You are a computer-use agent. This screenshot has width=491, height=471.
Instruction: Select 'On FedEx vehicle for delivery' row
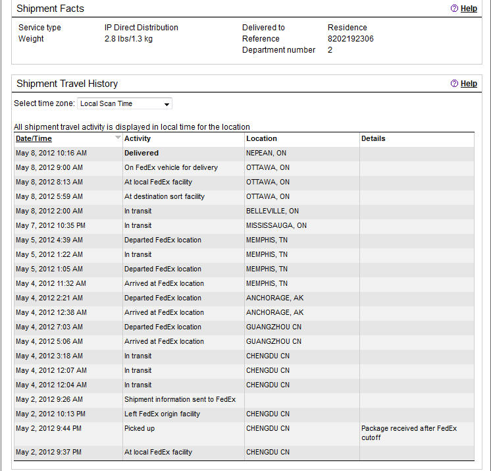coord(170,167)
